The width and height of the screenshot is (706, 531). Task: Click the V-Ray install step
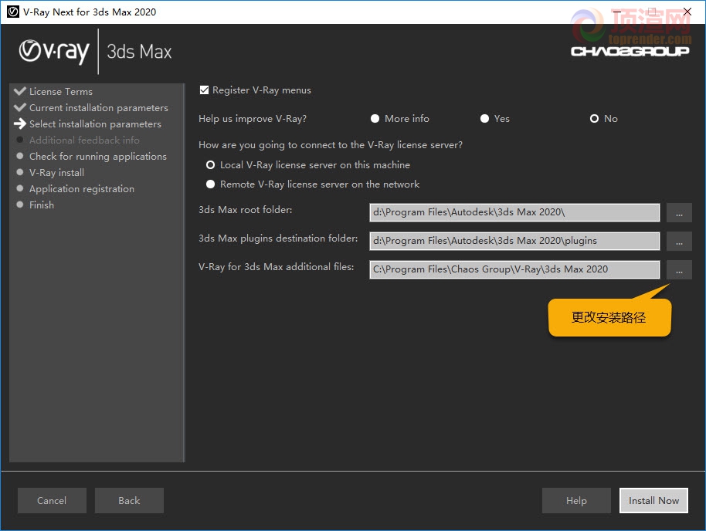pos(56,172)
